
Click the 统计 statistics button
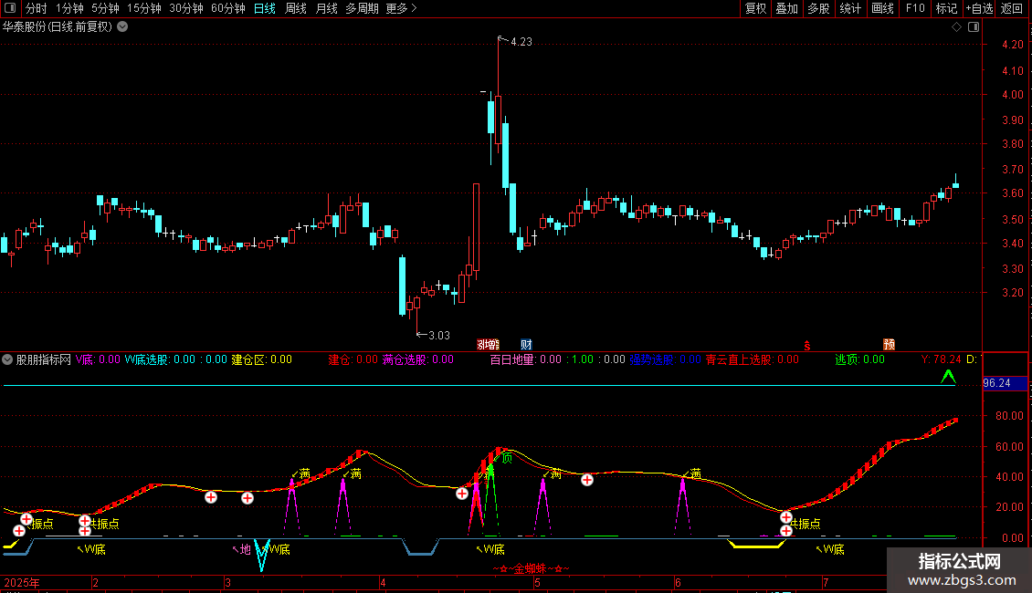point(849,8)
